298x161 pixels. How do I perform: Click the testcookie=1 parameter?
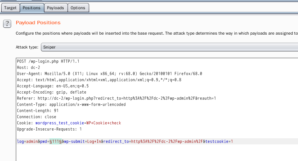tap(219, 141)
